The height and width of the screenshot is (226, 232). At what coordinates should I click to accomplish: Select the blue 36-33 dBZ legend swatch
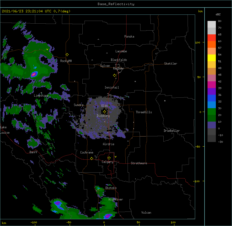pyautogui.click(x=212, y=98)
